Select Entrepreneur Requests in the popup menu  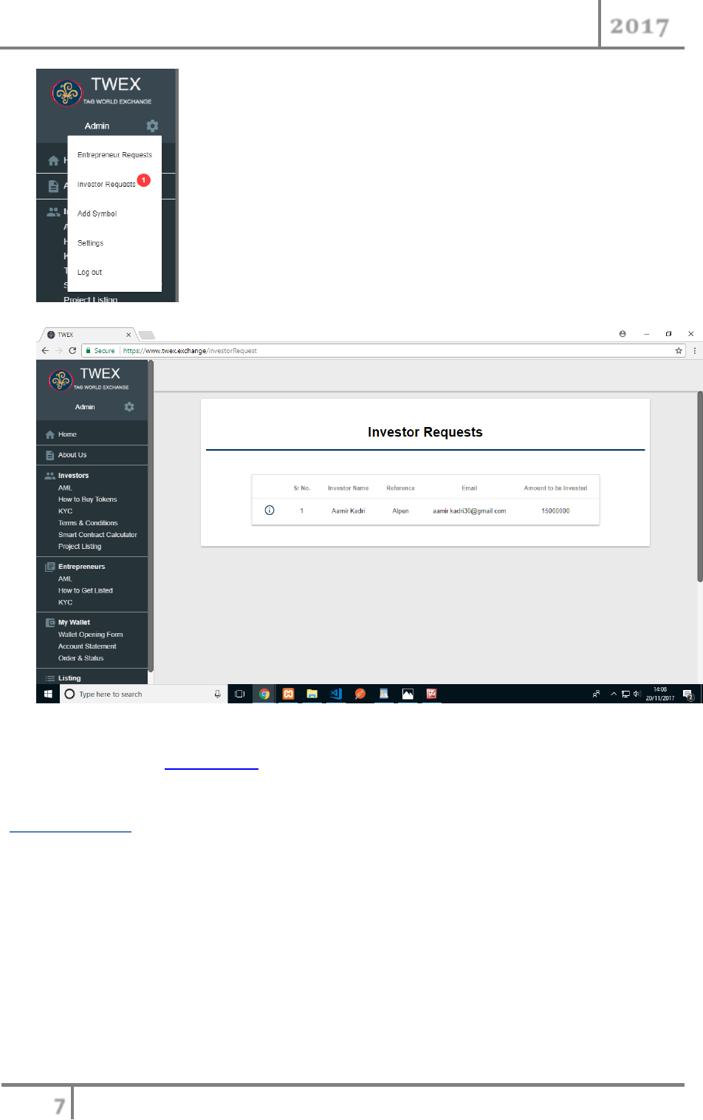[114, 155]
